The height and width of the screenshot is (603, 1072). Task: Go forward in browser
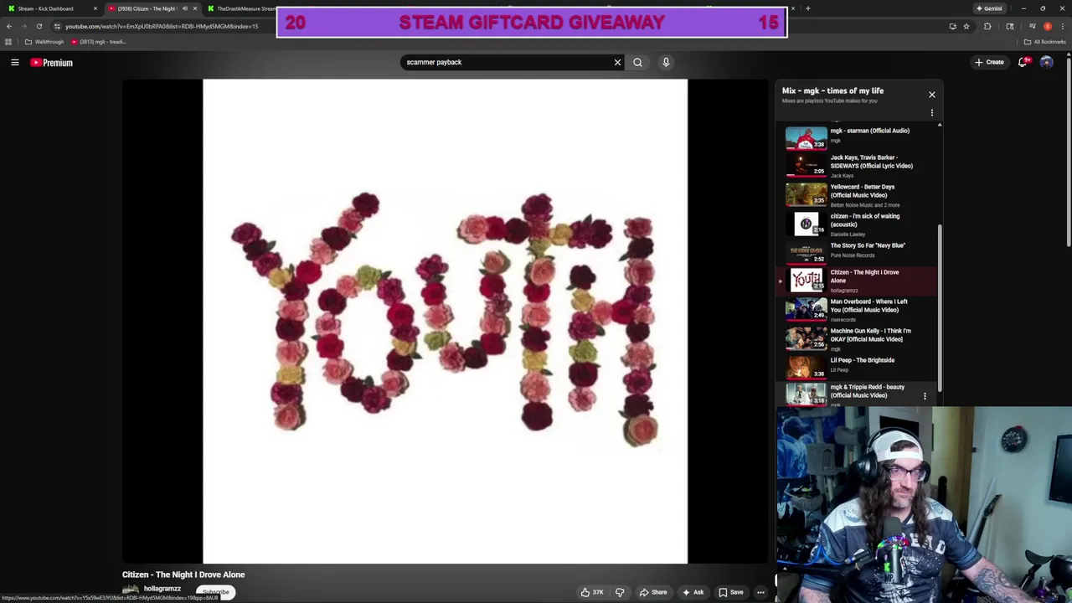click(24, 26)
